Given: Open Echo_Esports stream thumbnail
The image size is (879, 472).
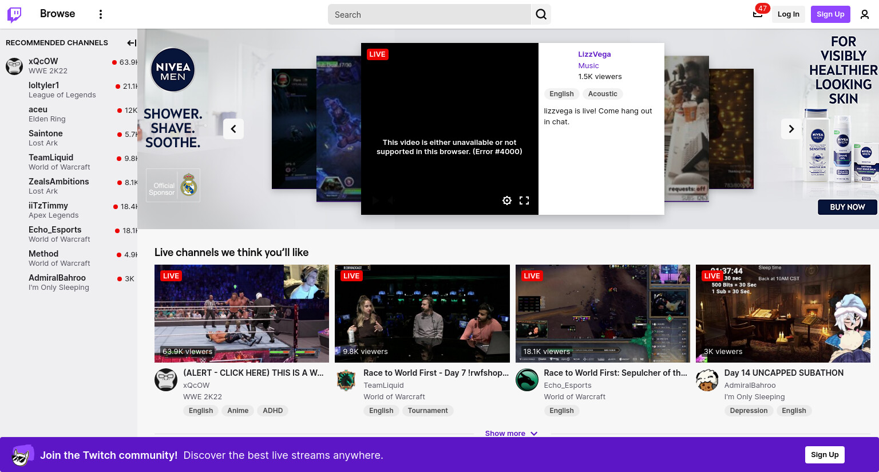Looking at the screenshot, I should tap(603, 313).
